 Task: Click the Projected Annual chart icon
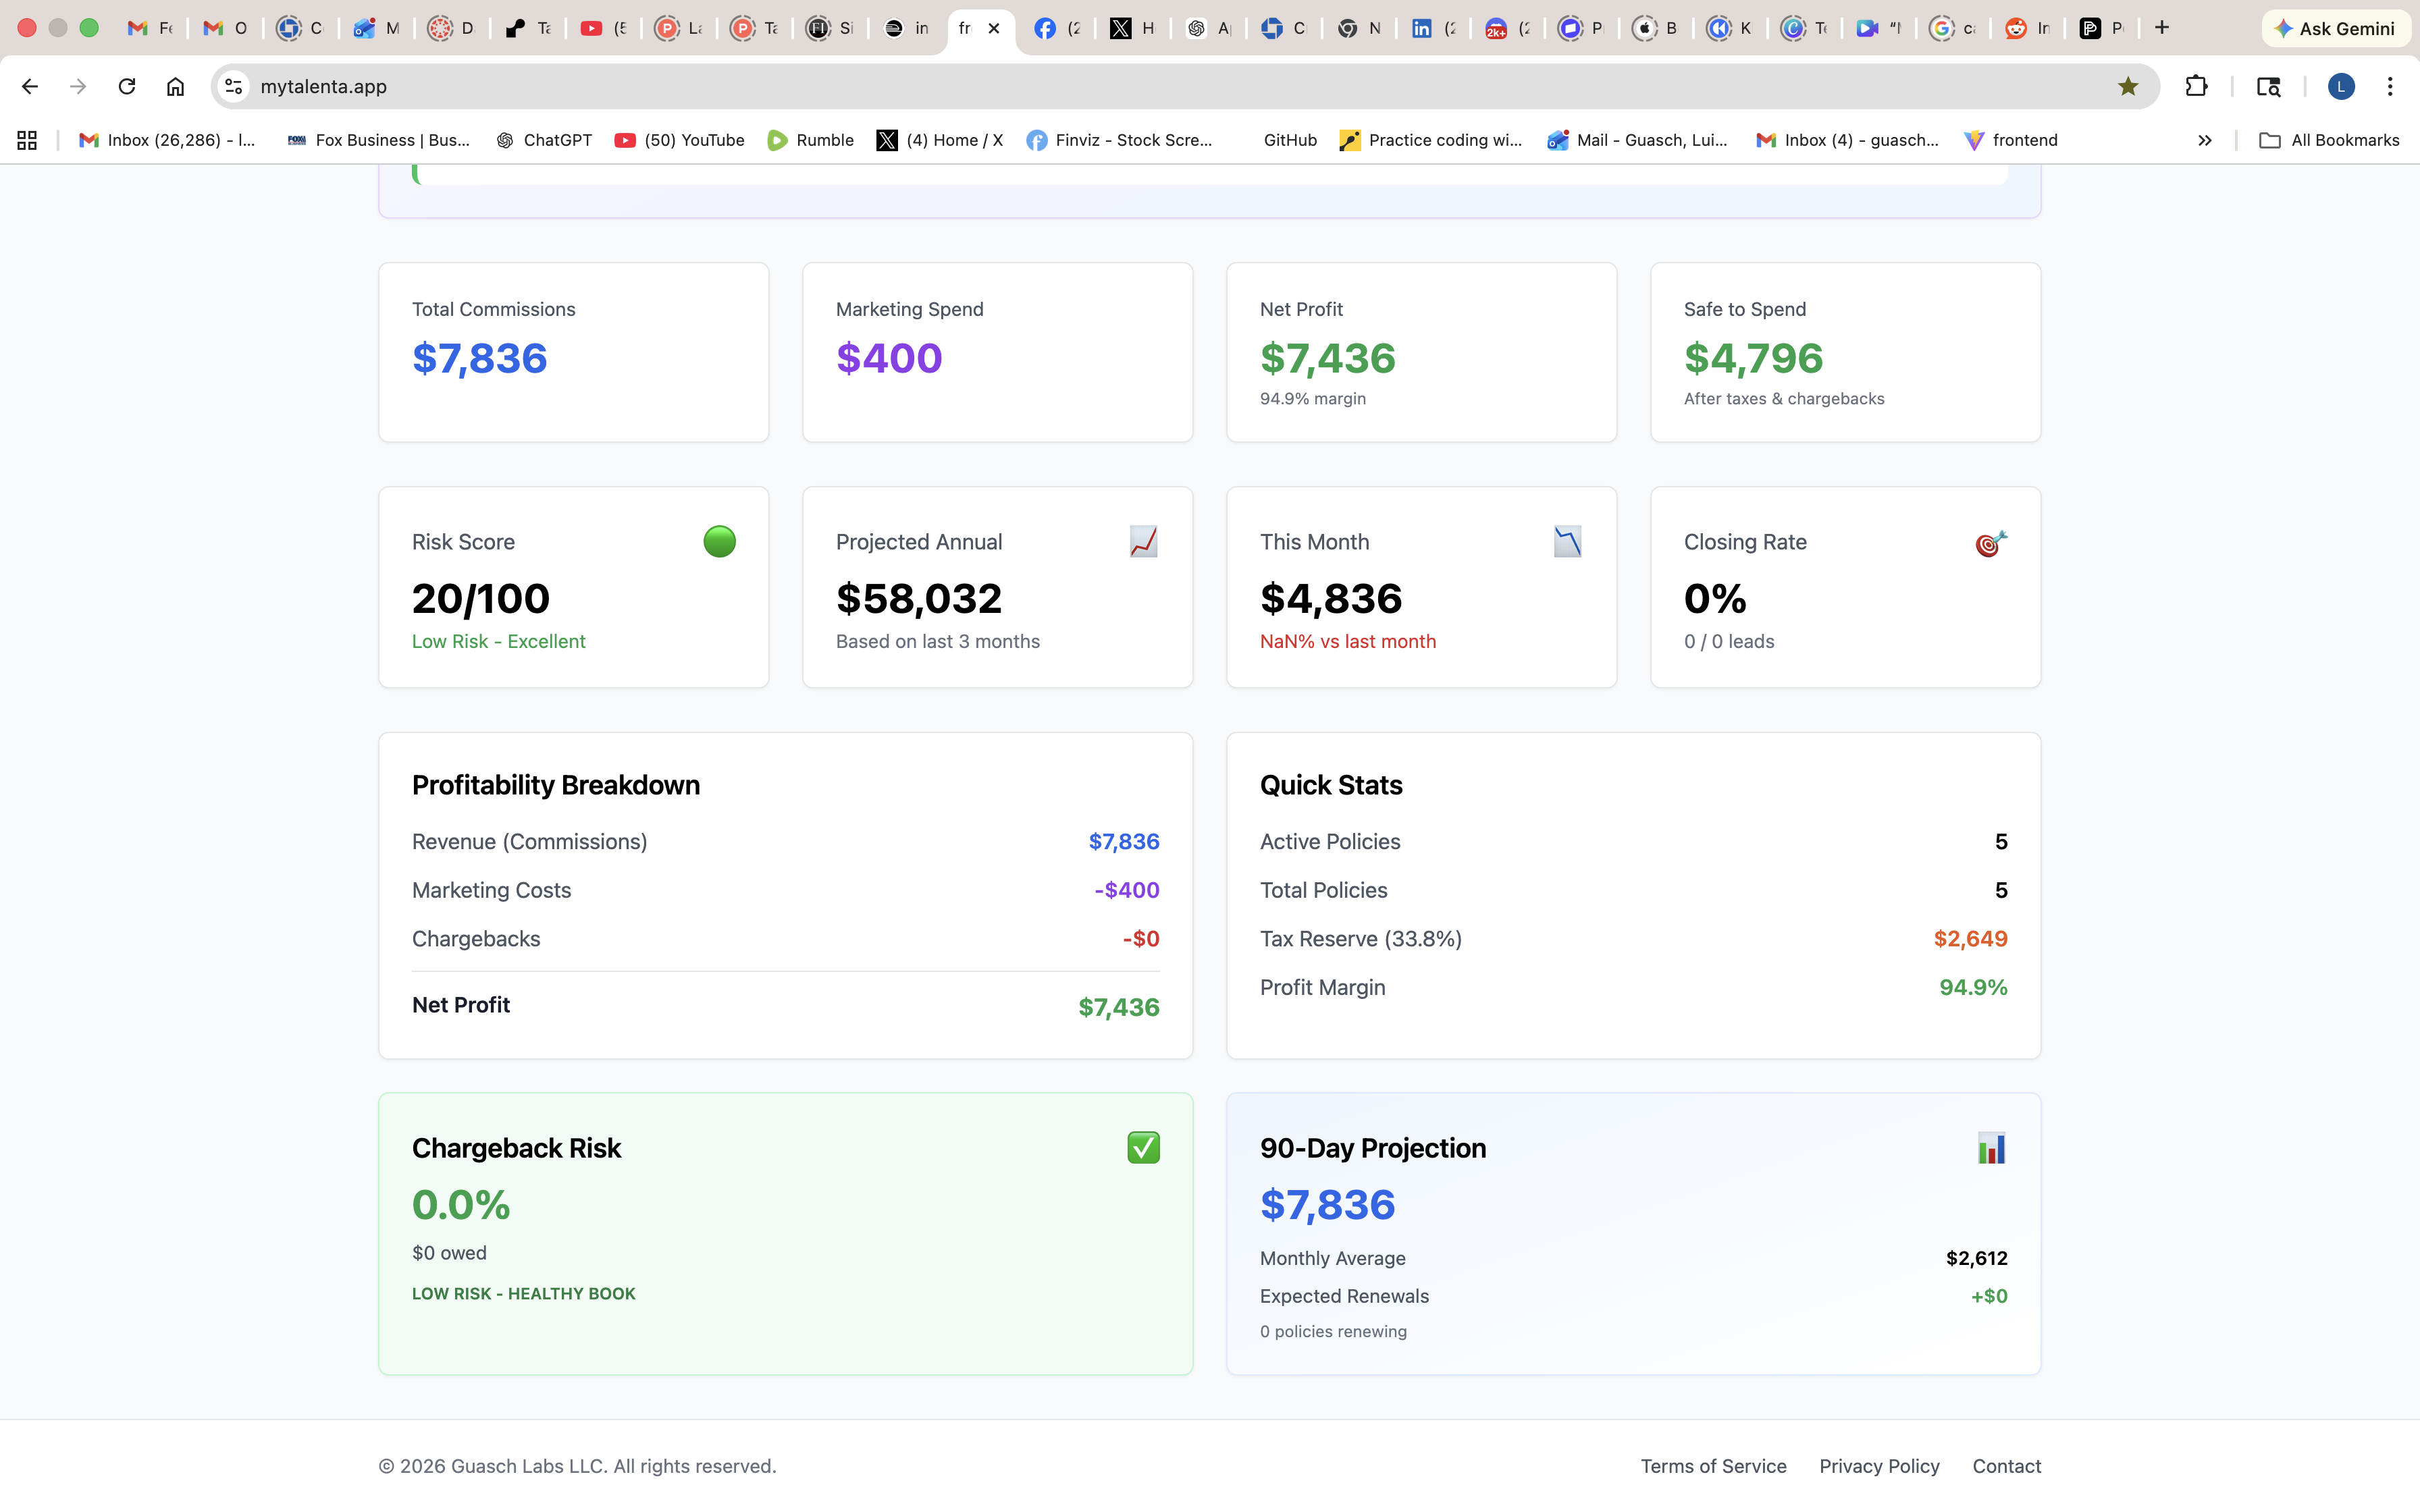tap(1143, 541)
